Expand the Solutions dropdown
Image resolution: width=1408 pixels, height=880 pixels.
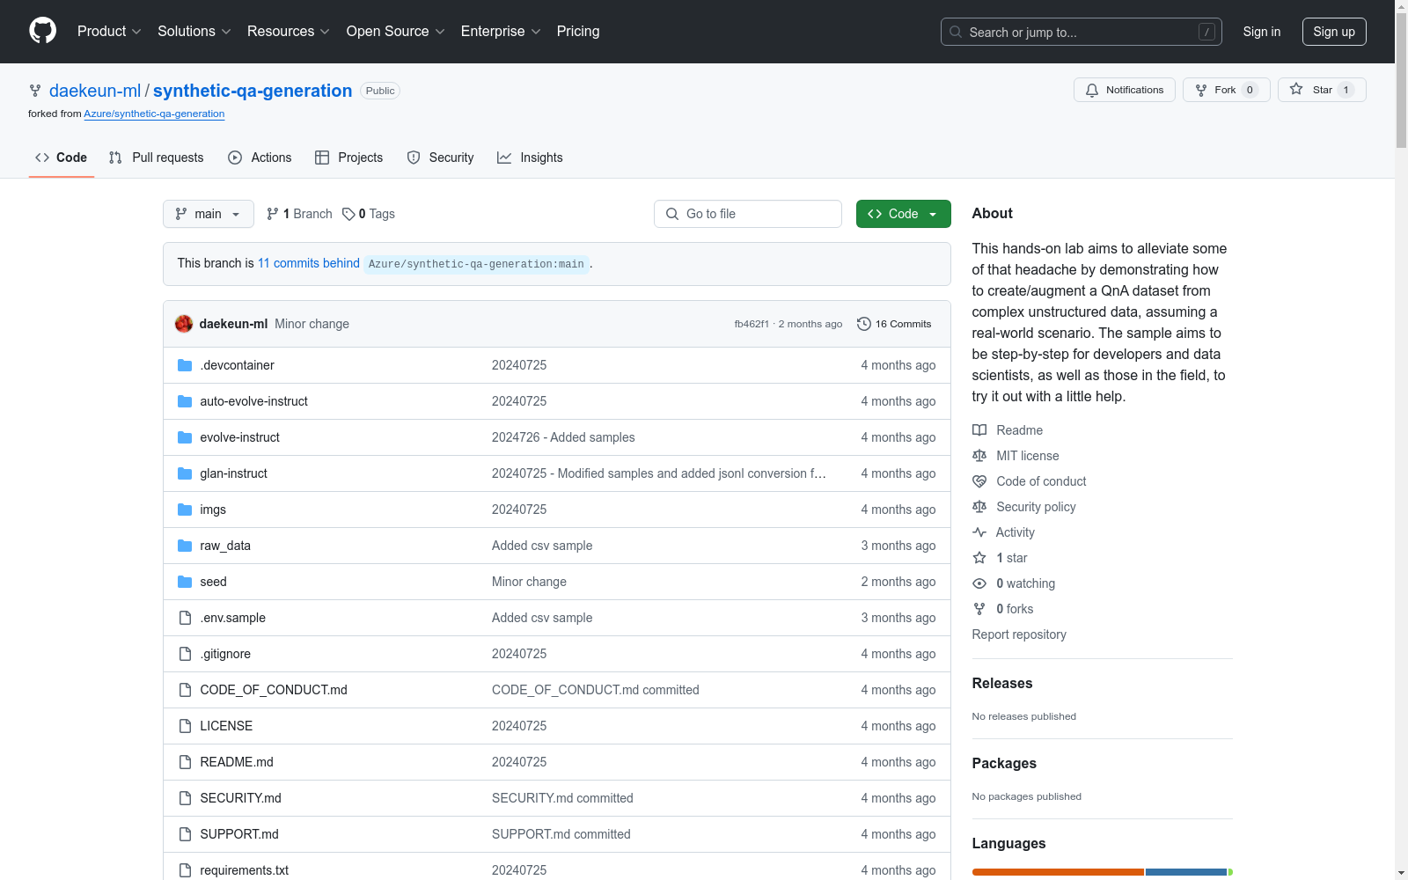(194, 32)
